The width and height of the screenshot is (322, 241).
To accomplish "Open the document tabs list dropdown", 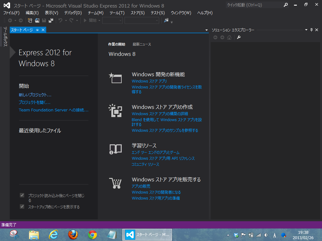I will 206,30.
